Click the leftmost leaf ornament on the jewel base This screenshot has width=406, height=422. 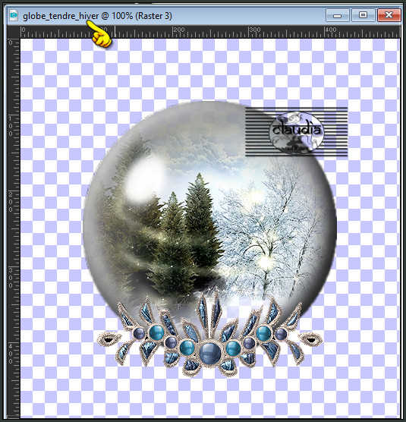[x=109, y=339]
